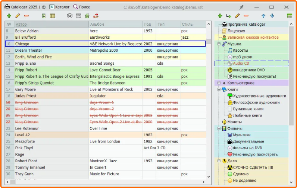Select Рекомендую посмотреть tree item
Viewport: 297px width, 188px height.
(255, 154)
